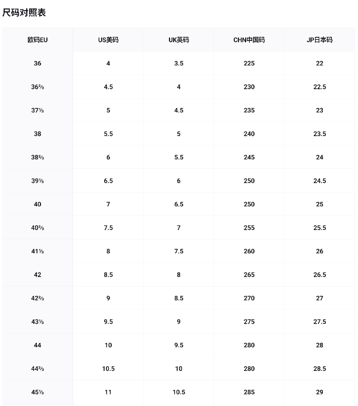Select the 欧码EU column header
Image resolution: width=358 pixels, height=406 pixels.
click(37, 40)
